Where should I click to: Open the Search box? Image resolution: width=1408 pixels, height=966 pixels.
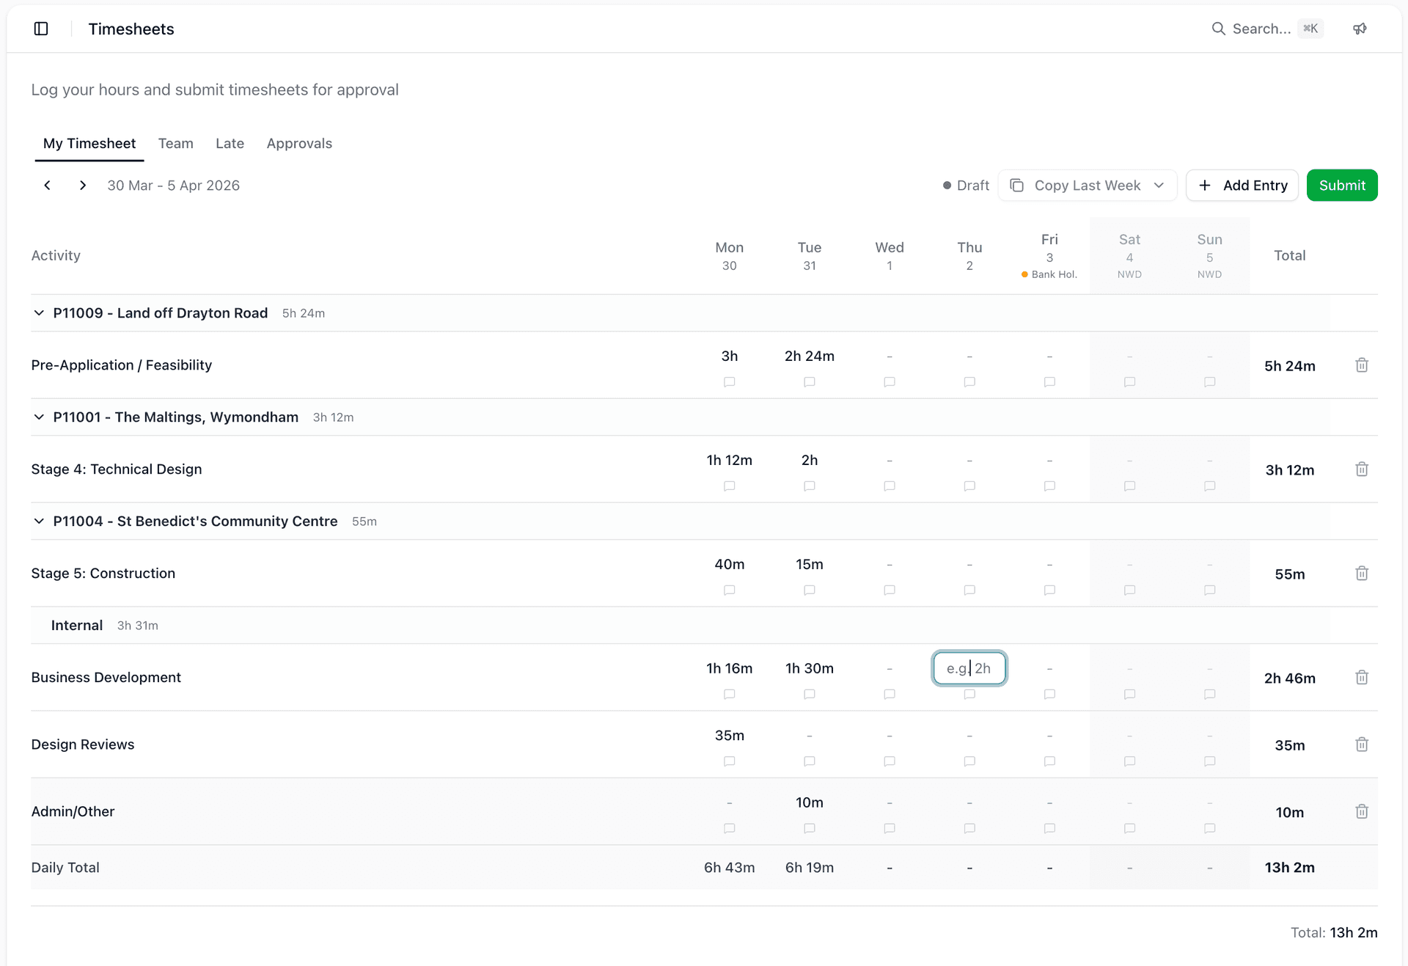pos(1261,29)
